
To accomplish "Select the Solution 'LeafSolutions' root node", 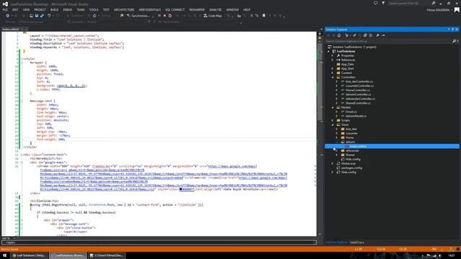I will (354, 47).
